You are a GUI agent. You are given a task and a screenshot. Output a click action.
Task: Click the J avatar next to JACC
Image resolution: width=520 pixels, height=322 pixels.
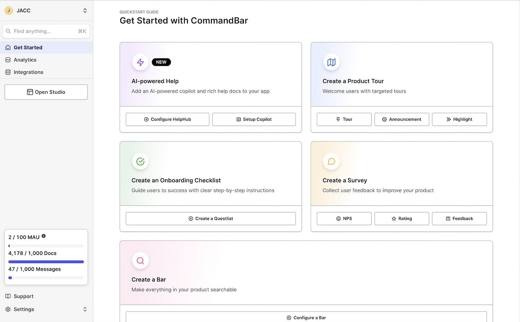pos(9,10)
